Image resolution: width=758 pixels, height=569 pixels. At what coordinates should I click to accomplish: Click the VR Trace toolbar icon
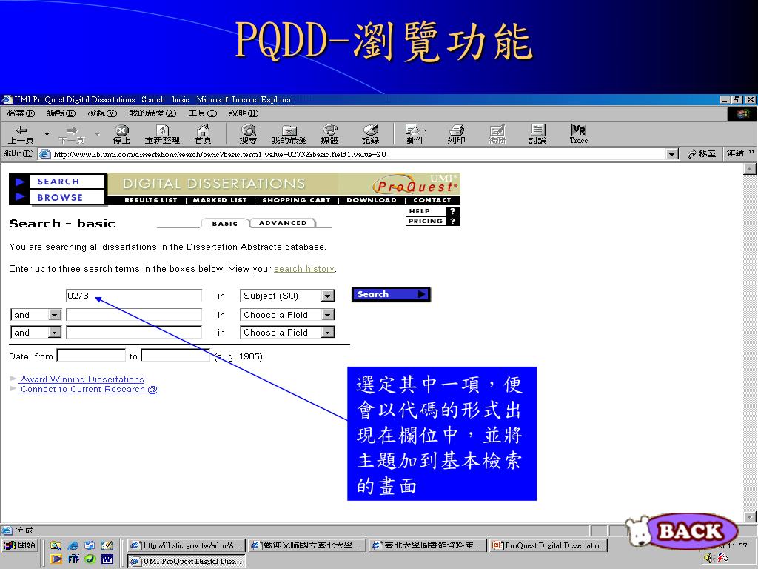pos(579,134)
